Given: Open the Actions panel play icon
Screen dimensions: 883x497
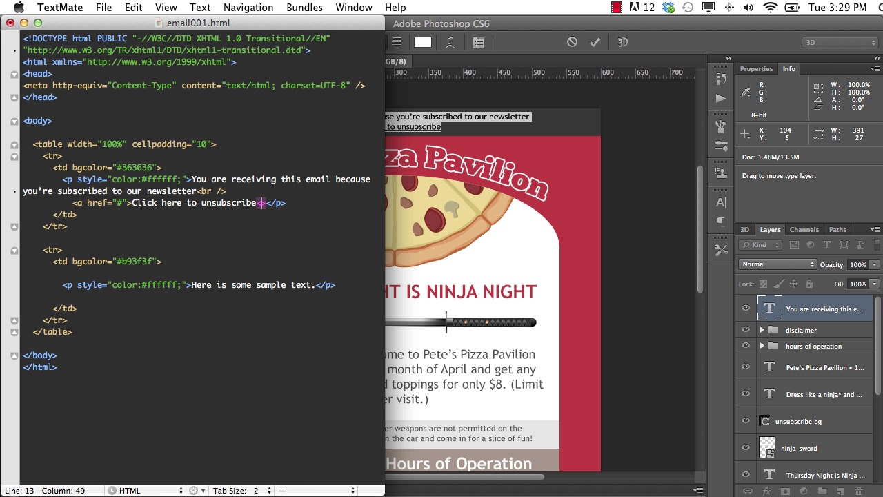Looking at the screenshot, I should [x=721, y=98].
